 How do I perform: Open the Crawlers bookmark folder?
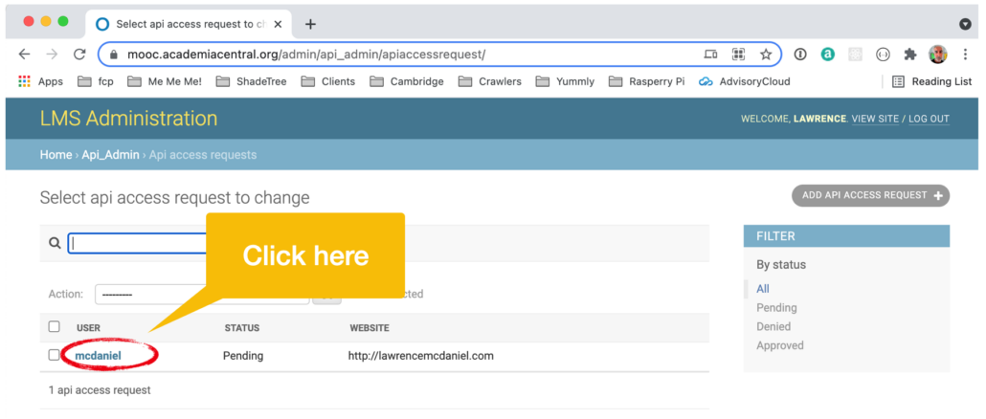(x=489, y=81)
